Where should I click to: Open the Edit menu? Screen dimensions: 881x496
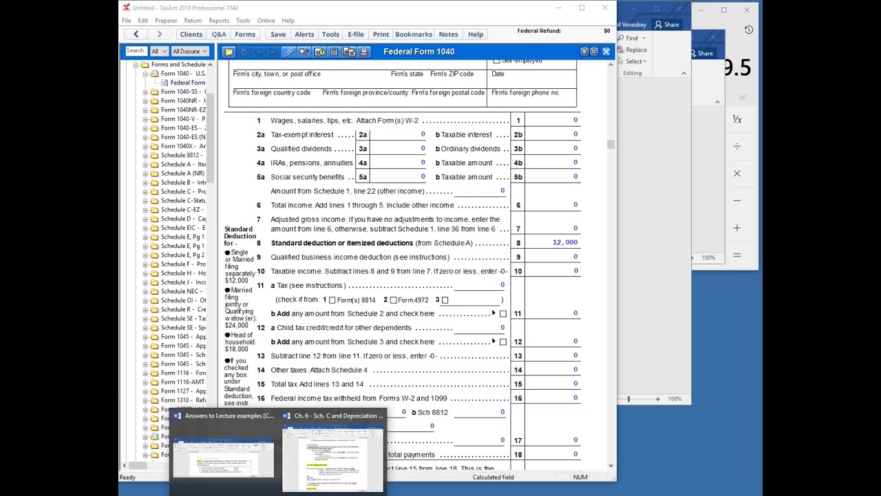[x=142, y=21]
